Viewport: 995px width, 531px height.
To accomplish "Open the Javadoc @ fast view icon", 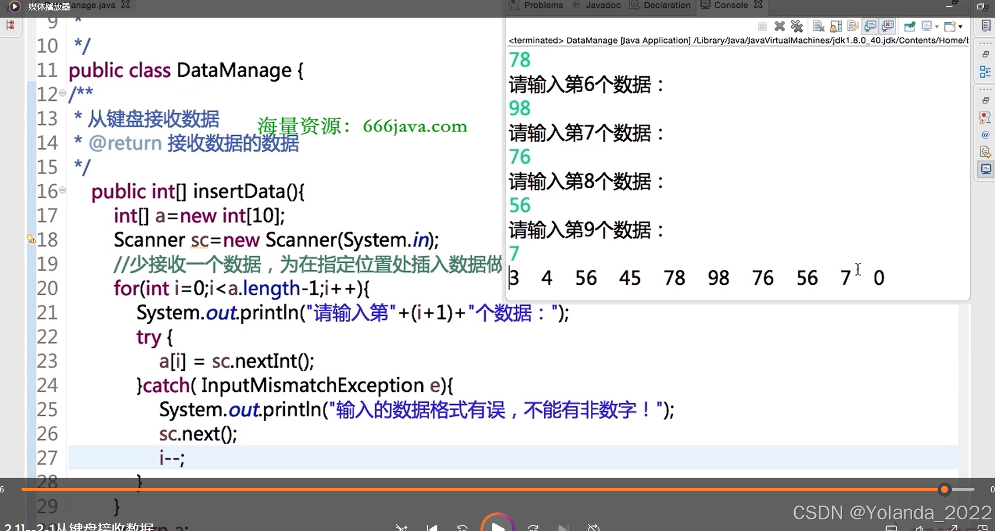I will (985, 135).
